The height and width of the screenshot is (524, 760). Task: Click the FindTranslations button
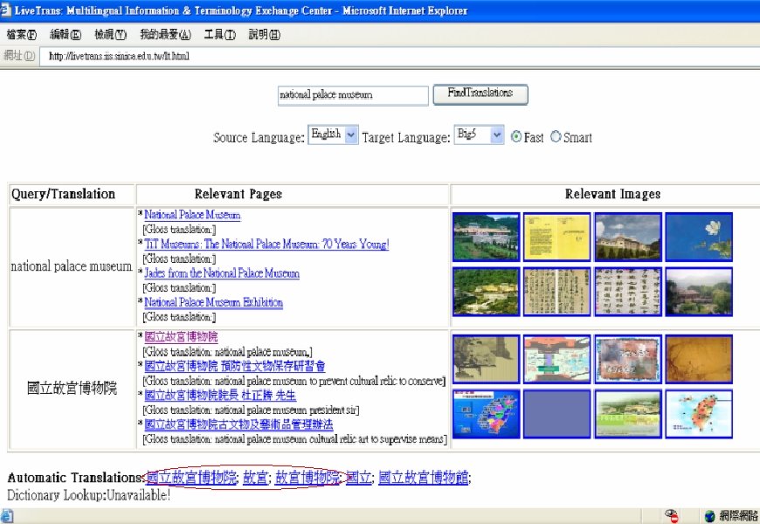[480, 94]
